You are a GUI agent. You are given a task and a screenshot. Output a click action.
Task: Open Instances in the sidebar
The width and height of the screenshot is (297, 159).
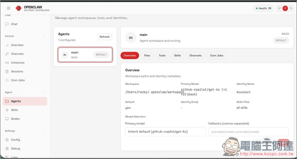[x=25, y=63]
